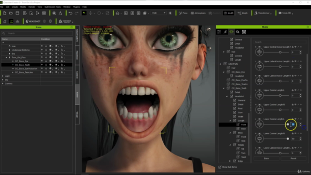Open the File menu
This screenshot has width=311, height=175.
pyautogui.click(x=2, y=7)
